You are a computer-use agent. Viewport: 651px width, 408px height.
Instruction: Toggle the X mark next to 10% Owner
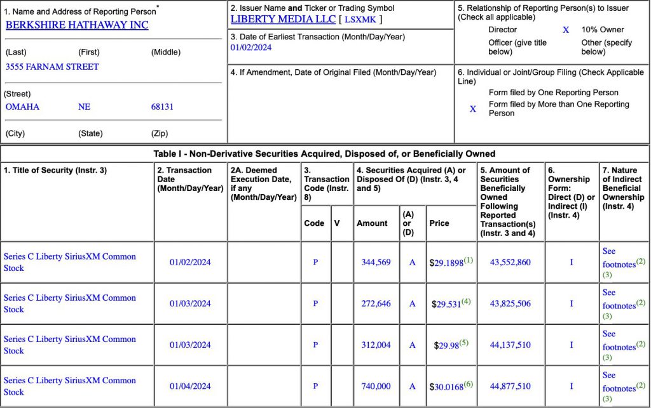pyautogui.click(x=566, y=30)
